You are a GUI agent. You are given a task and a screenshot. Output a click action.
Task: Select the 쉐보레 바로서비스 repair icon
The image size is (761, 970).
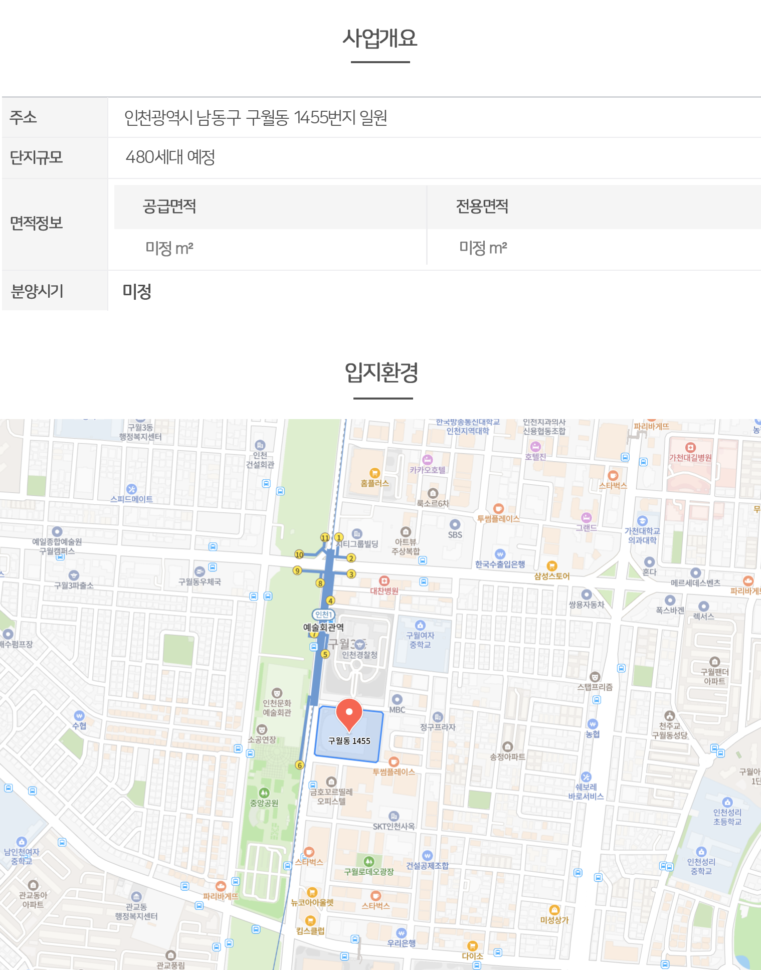[x=586, y=777]
